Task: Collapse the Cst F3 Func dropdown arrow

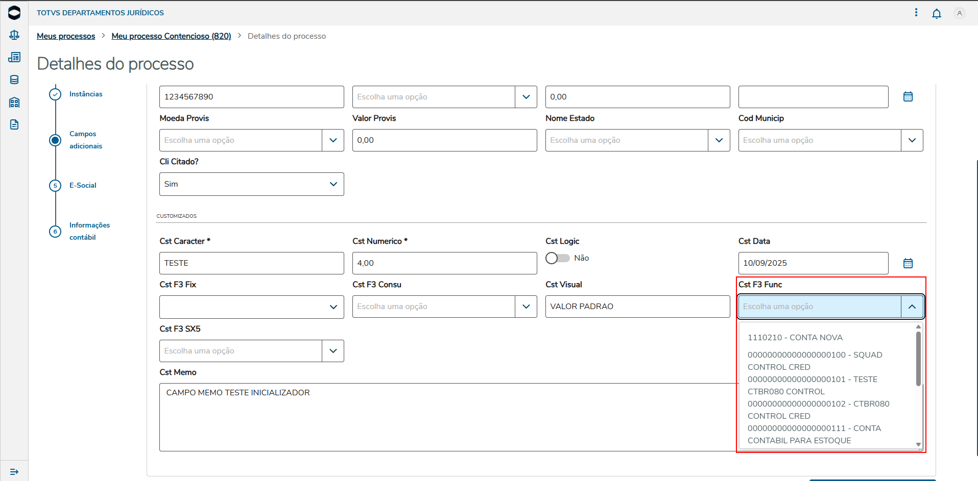Action: pos(912,307)
